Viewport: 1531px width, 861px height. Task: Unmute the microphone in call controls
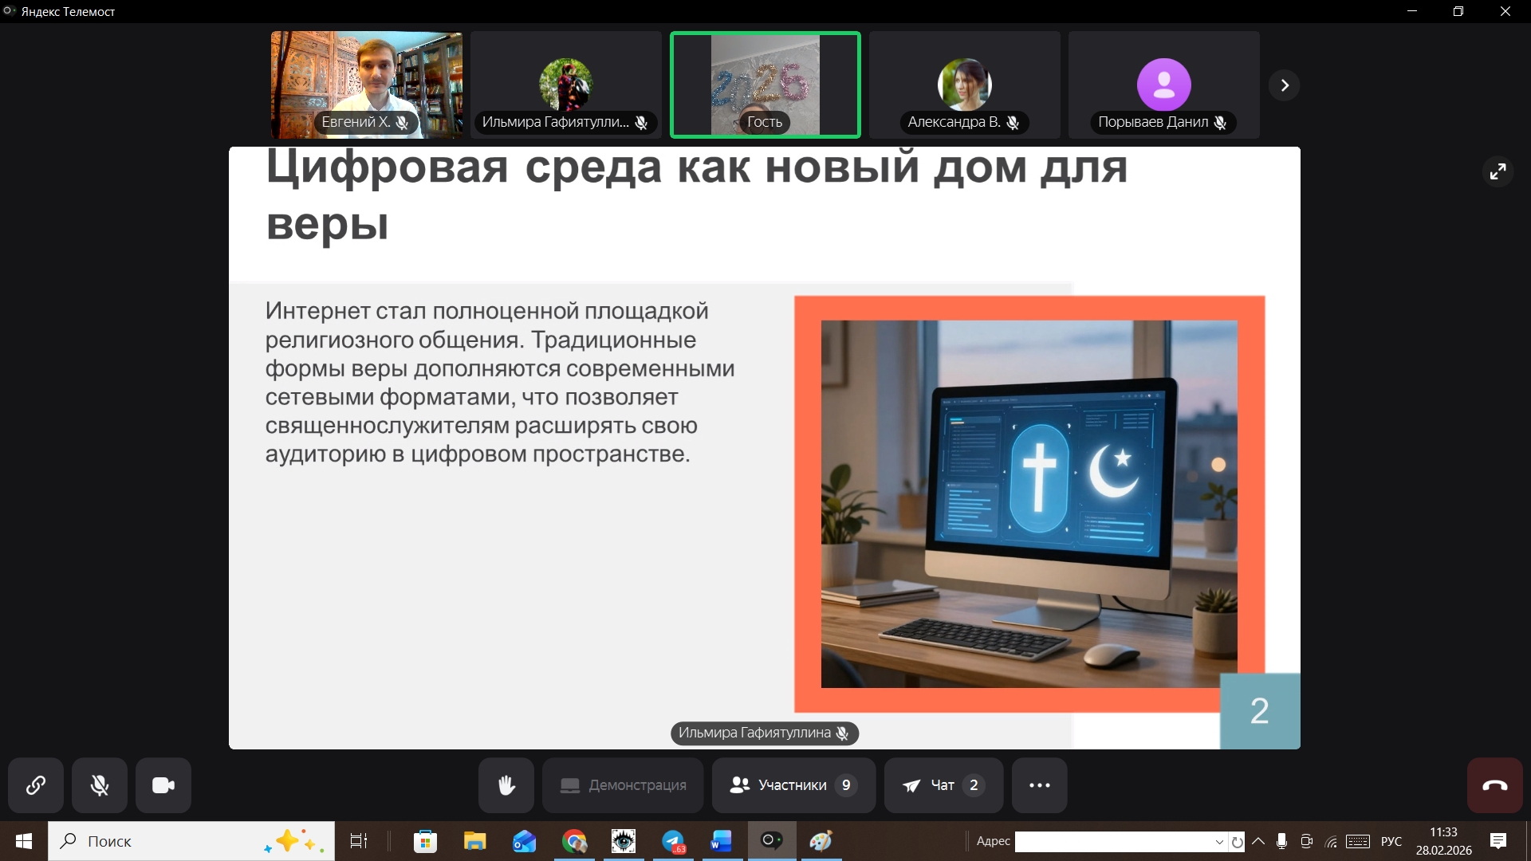click(100, 785)
